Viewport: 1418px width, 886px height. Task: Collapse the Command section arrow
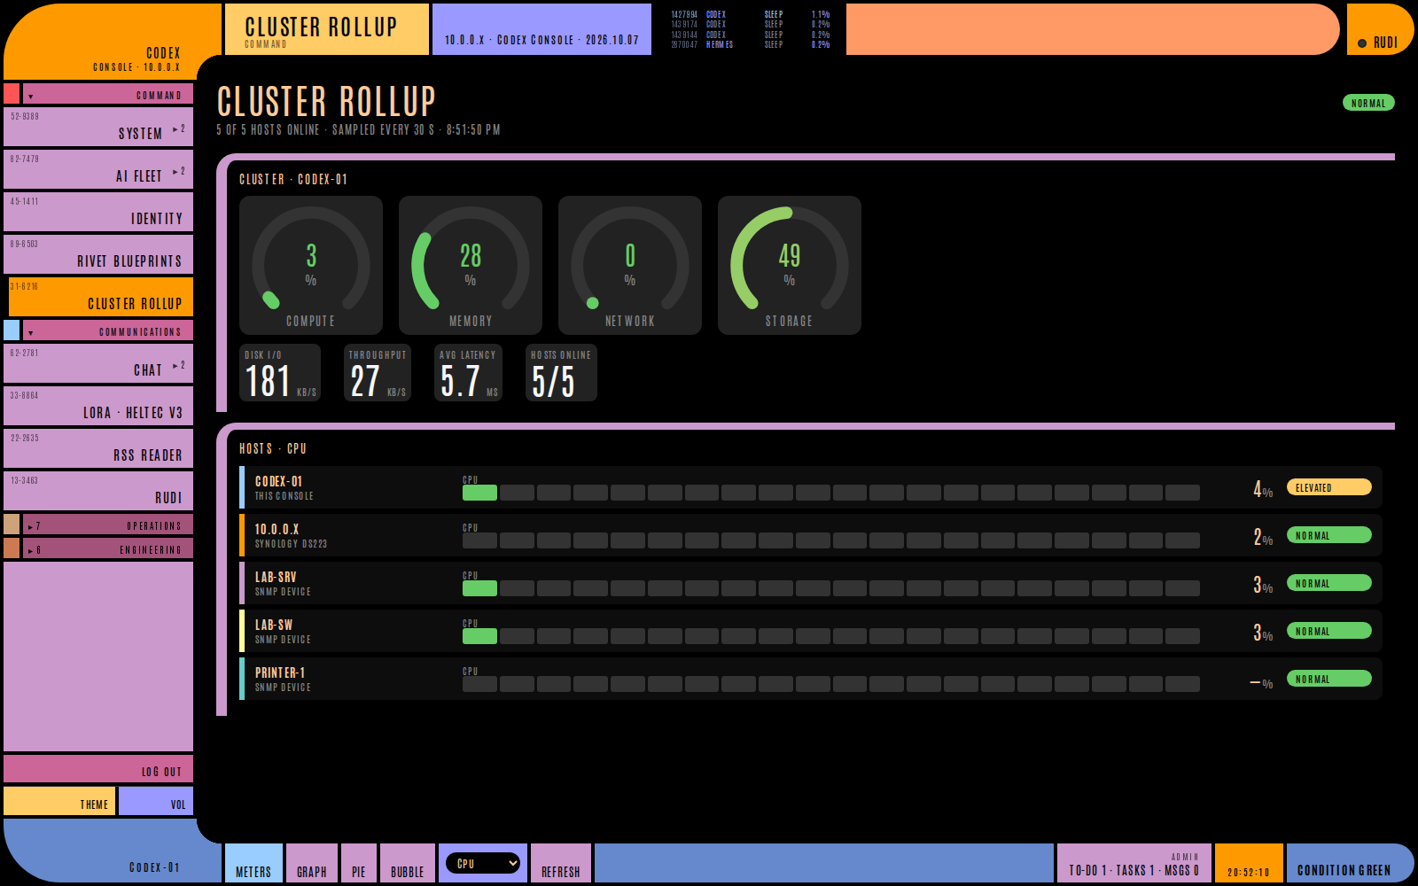(30, 96)
